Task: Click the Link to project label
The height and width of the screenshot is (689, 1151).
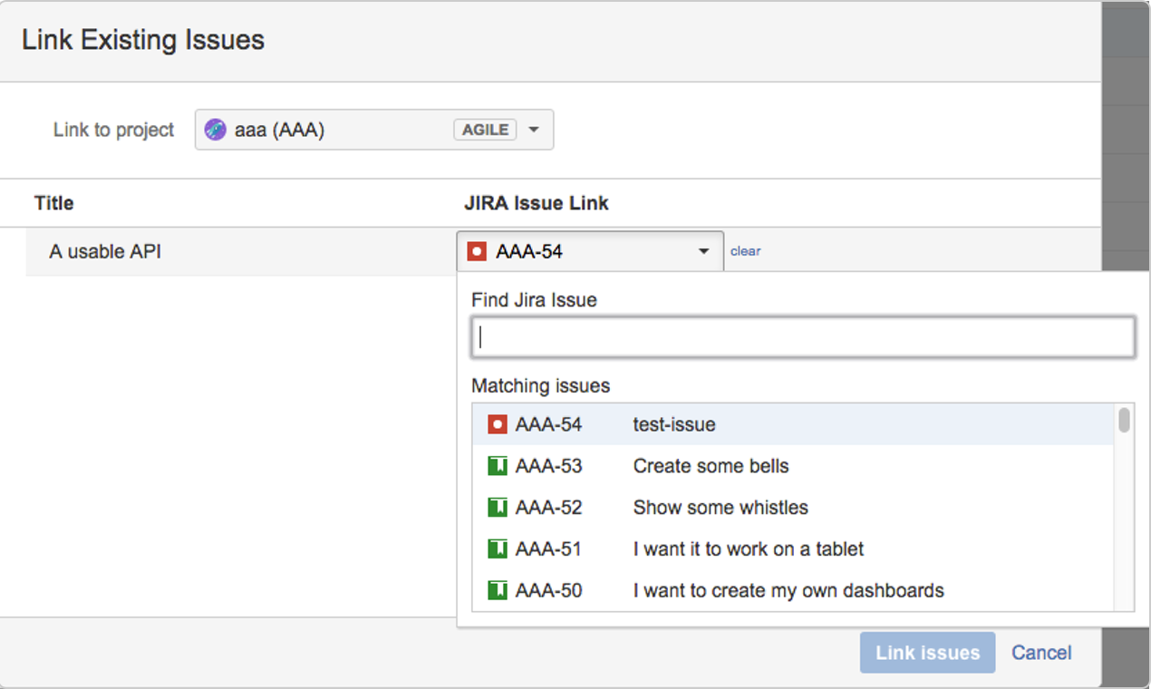Action: tap(113, 130)
